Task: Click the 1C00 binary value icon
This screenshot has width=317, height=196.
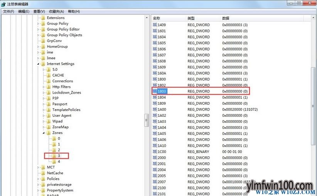Action: click(155, 152)
